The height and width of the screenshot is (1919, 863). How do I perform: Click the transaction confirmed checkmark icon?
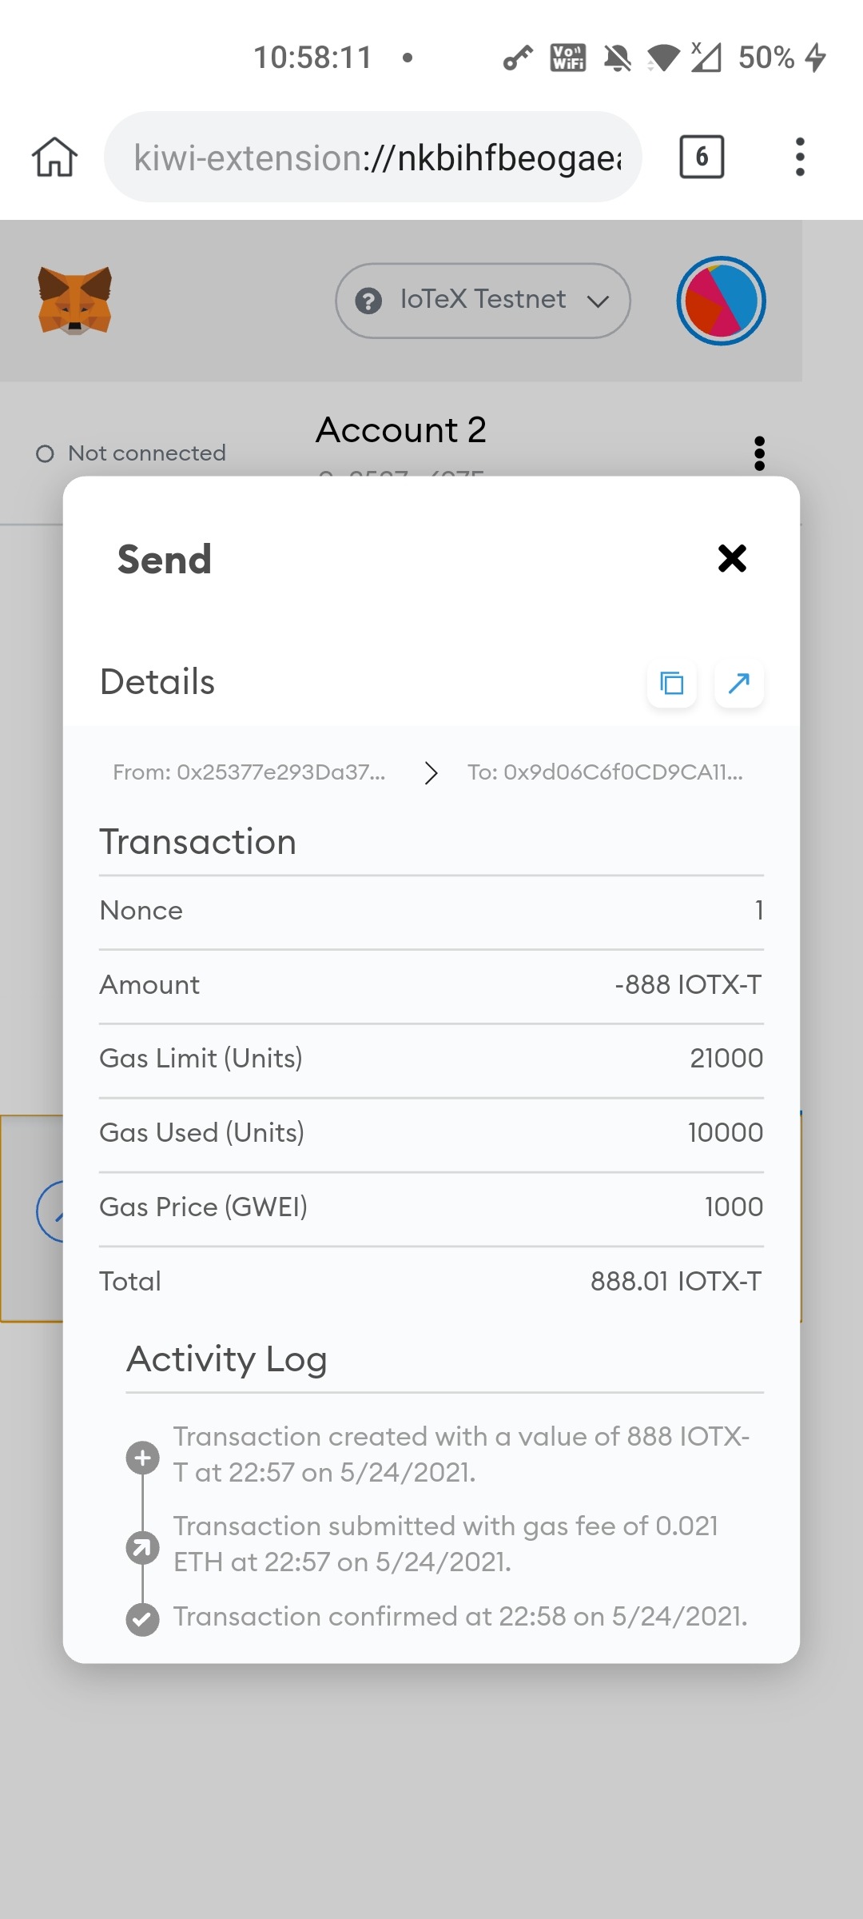pos(143,1620)
